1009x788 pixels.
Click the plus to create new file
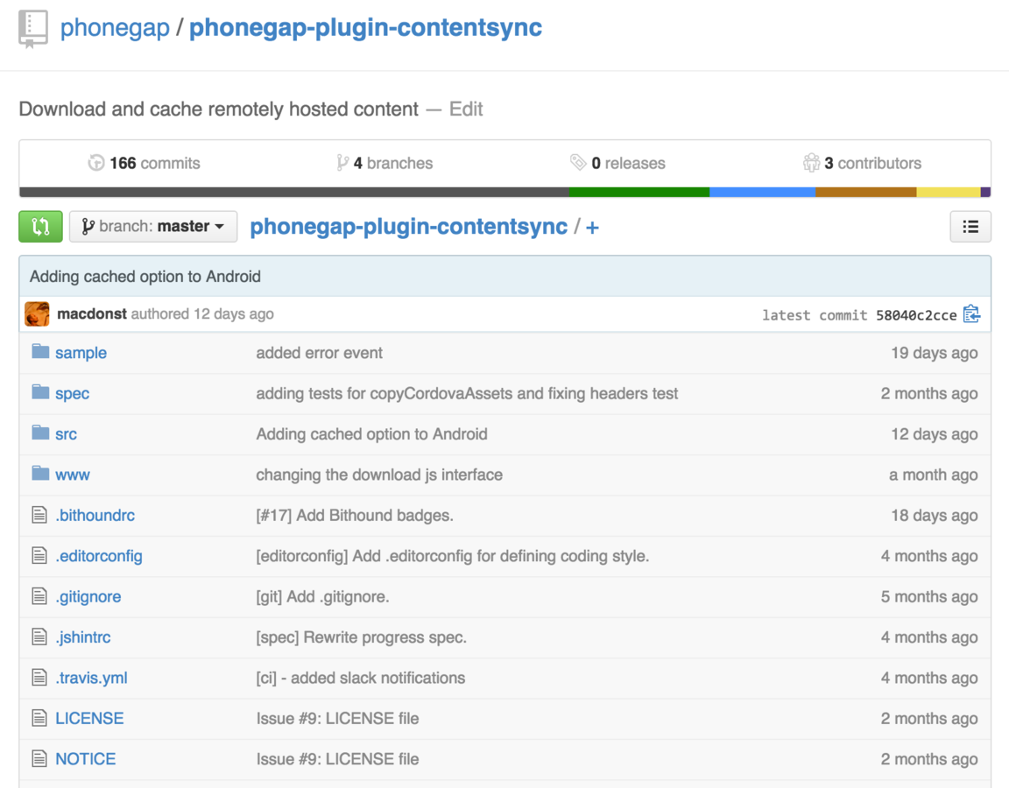[x=593, y=227]
